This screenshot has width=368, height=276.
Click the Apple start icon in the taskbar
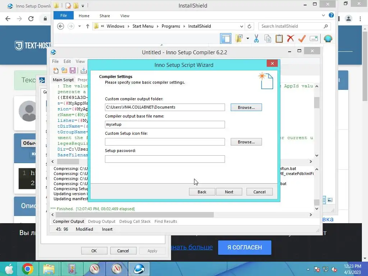pos(9,269)
